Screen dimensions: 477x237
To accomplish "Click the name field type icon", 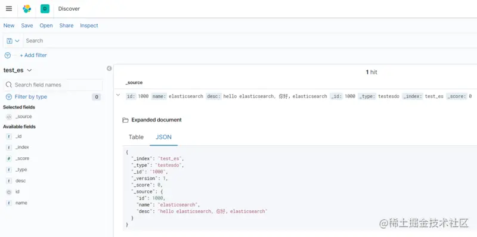I will coord(9,203).
